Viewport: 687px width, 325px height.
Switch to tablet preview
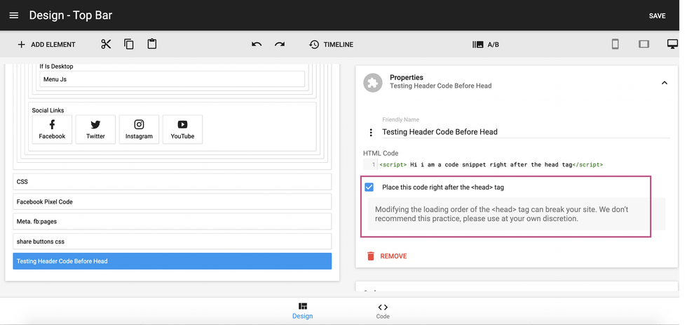click(644, 44)
